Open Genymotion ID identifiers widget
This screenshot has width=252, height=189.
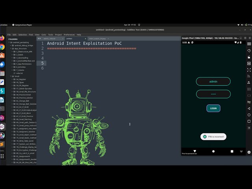[249, 63]
